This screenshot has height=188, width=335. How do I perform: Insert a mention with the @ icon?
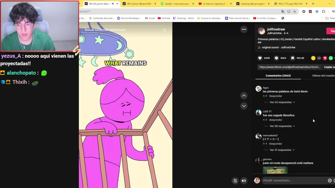pyautogui.click(x=330, y=180)
